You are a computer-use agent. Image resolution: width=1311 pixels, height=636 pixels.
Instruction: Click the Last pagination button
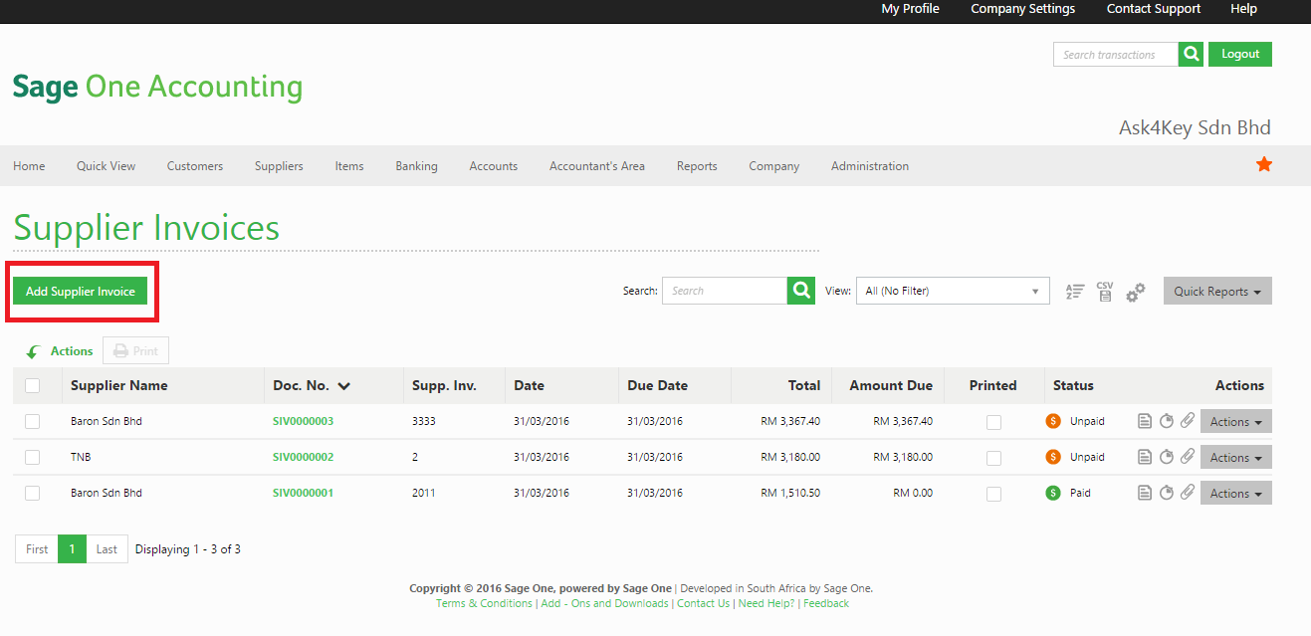[x=107, y=549]
